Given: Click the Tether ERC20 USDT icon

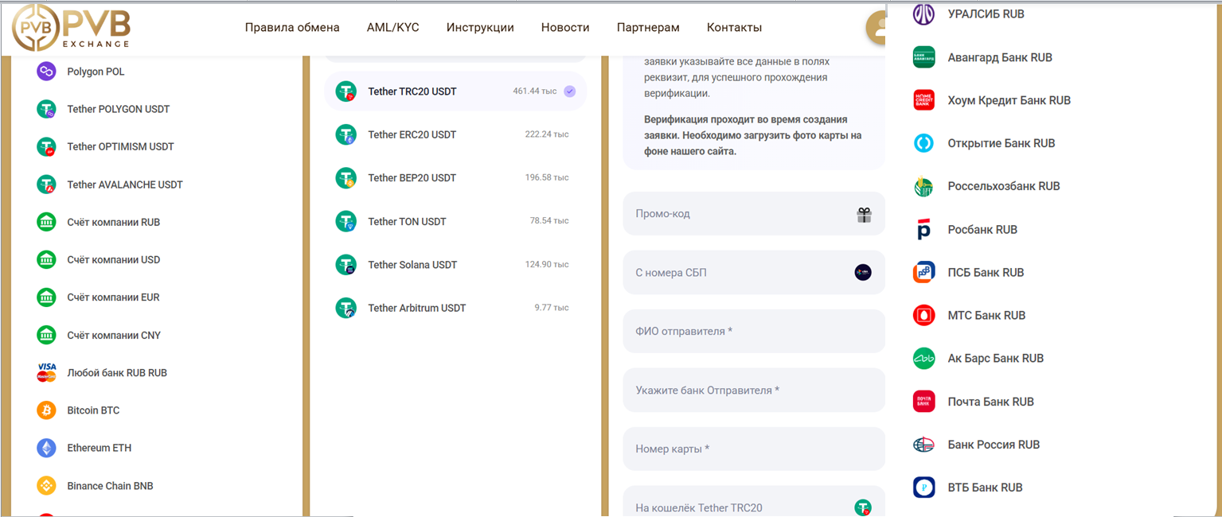Looking at the screenshot, I should point(346,134).
